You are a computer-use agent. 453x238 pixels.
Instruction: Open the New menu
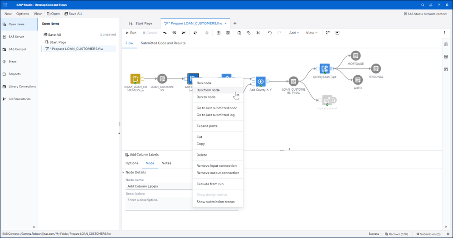pyautogui.click(x=8, y=14)
